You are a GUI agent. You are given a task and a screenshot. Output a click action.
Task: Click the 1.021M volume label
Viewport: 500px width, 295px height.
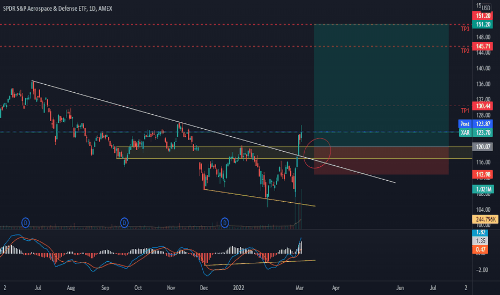[x=482, y=189]
